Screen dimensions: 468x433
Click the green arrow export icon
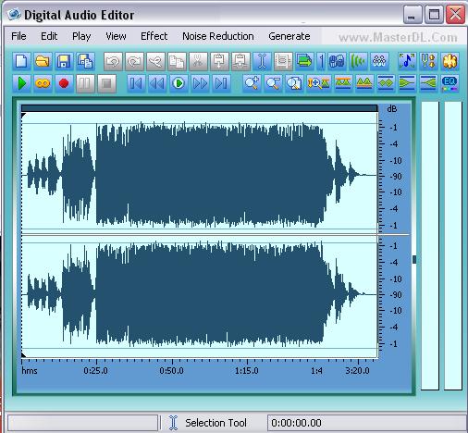[304, 61]
